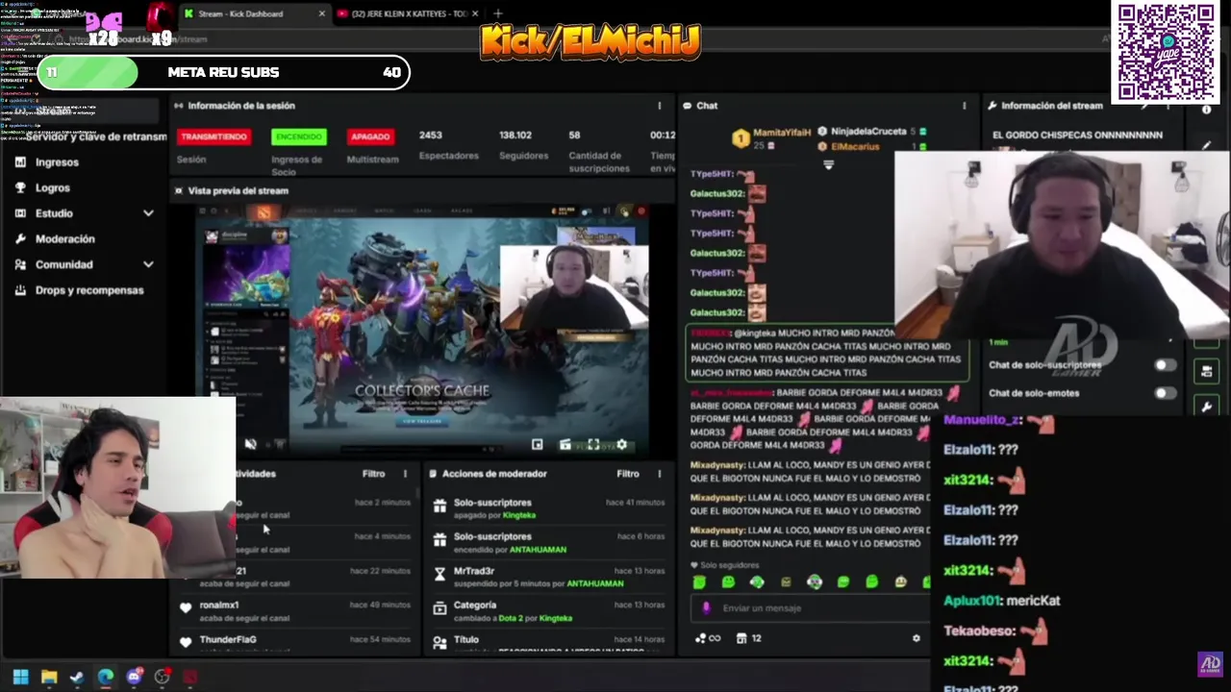Click the Drops y recompensas icon
The width and height of the screenshot is (1231, 692).
[20, 290]
